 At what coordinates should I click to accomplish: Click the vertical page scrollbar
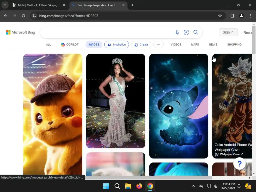254,40
